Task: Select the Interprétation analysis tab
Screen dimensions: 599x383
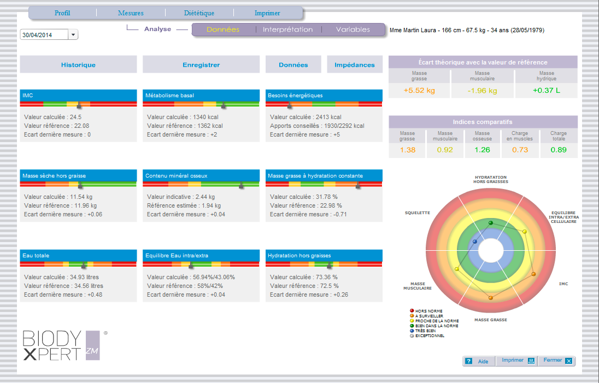Action: 287,30
